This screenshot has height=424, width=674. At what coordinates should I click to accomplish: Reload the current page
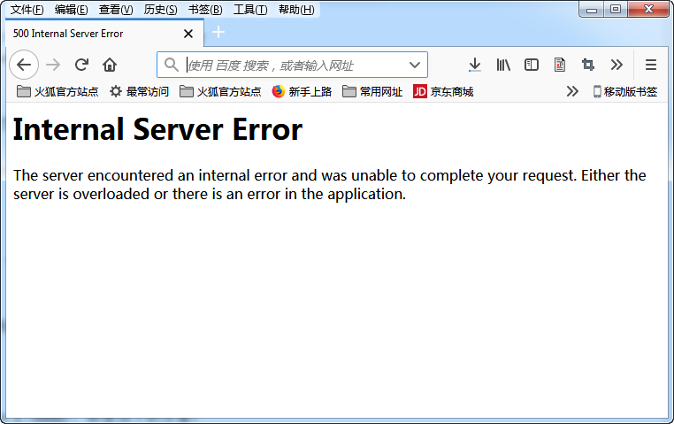[81, 65]
